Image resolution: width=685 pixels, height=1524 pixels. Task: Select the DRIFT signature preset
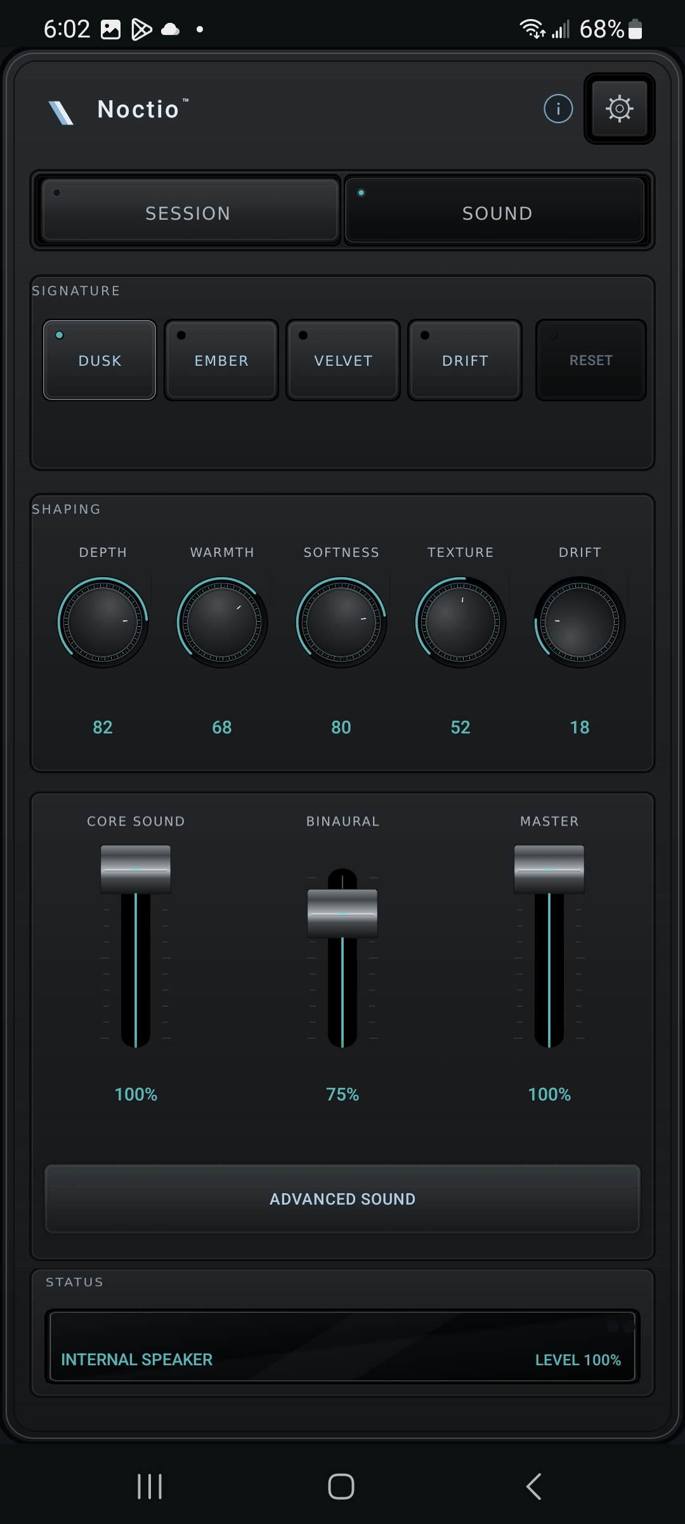click(465, 360)
